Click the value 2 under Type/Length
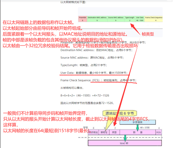 click(x=130, y=20)
